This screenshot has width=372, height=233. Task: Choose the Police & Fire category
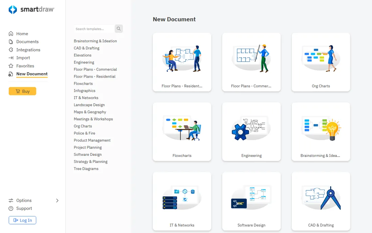pyautogui.click(x=85, y=133)
